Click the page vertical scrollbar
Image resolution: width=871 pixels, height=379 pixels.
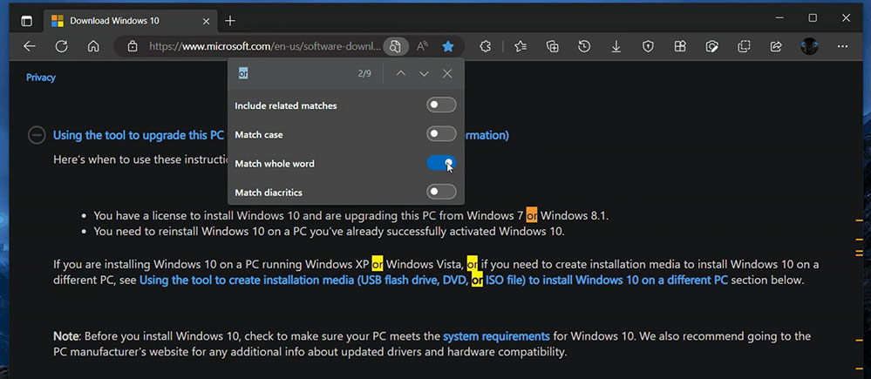[x=859, y=220]
